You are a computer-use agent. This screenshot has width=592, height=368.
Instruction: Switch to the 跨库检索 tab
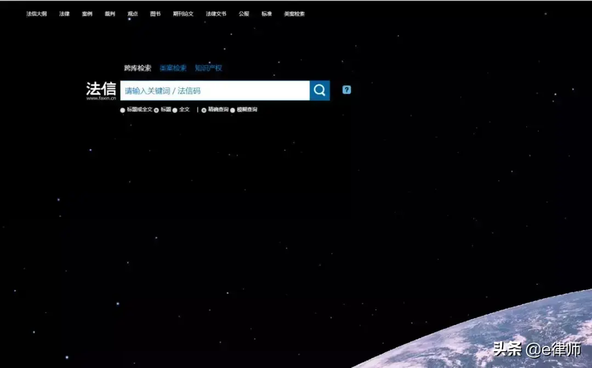(138, 68)
